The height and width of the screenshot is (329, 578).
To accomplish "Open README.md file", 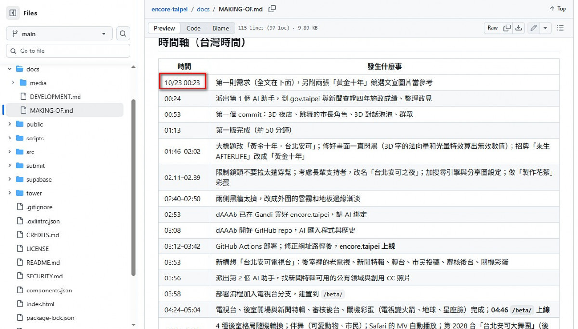I will [43, 263].
